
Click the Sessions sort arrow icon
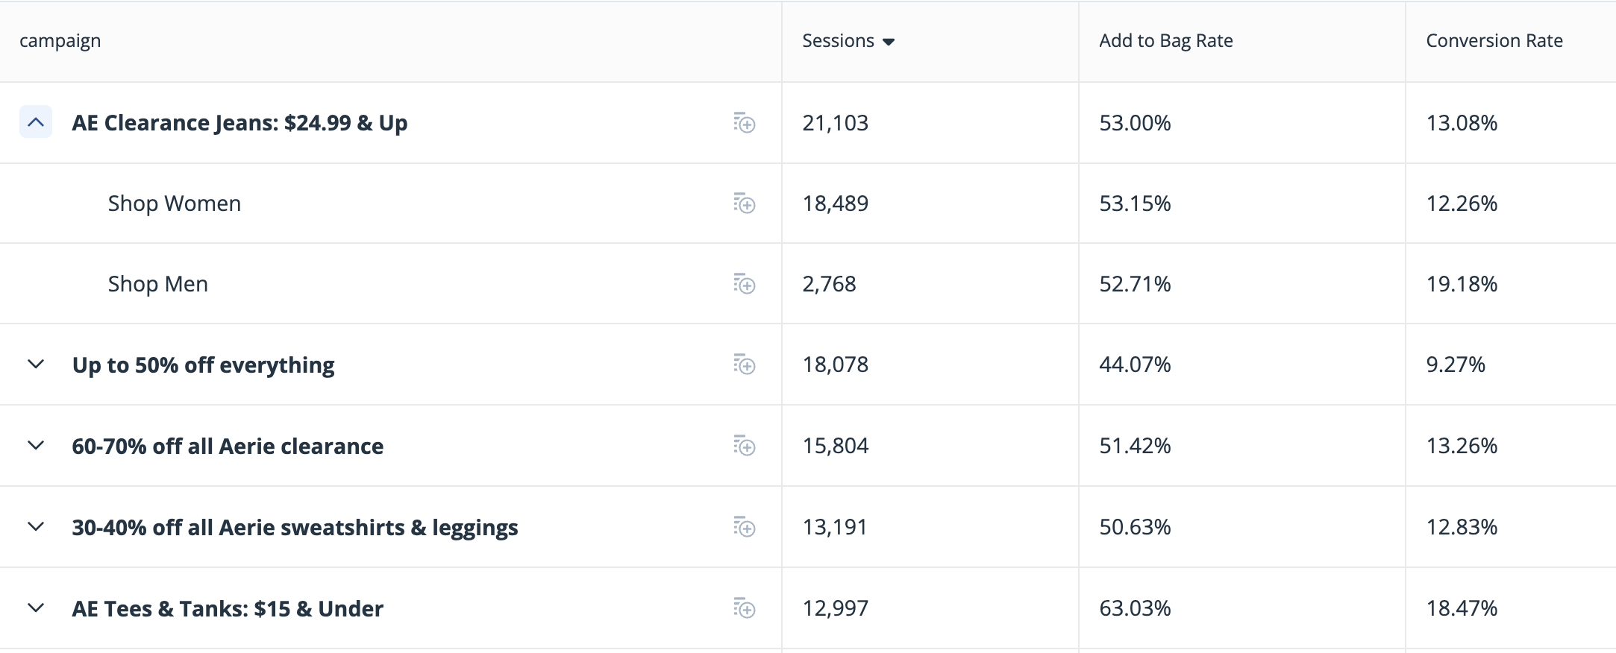(x=888, y=42)
